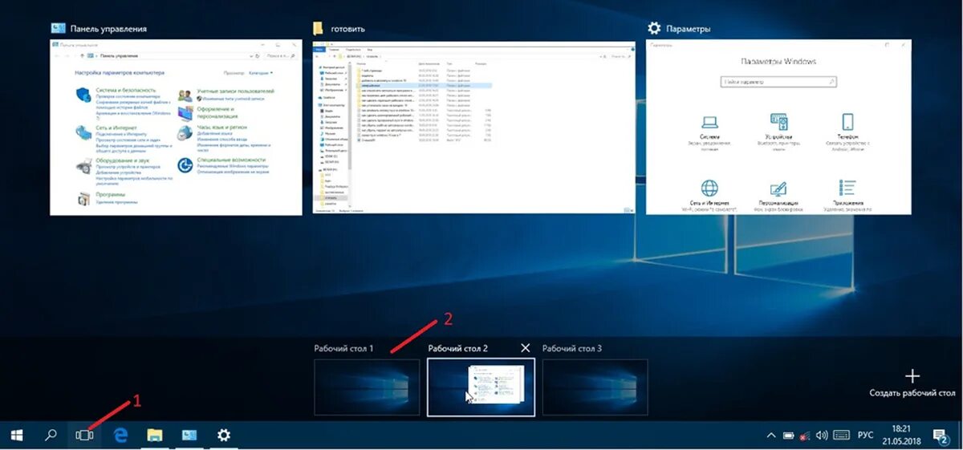Click the battery tray icon

pos(788,436)
